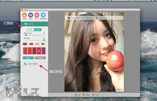Cancel the lip tint edit
The image size is (157, 101).
point(40,58)
